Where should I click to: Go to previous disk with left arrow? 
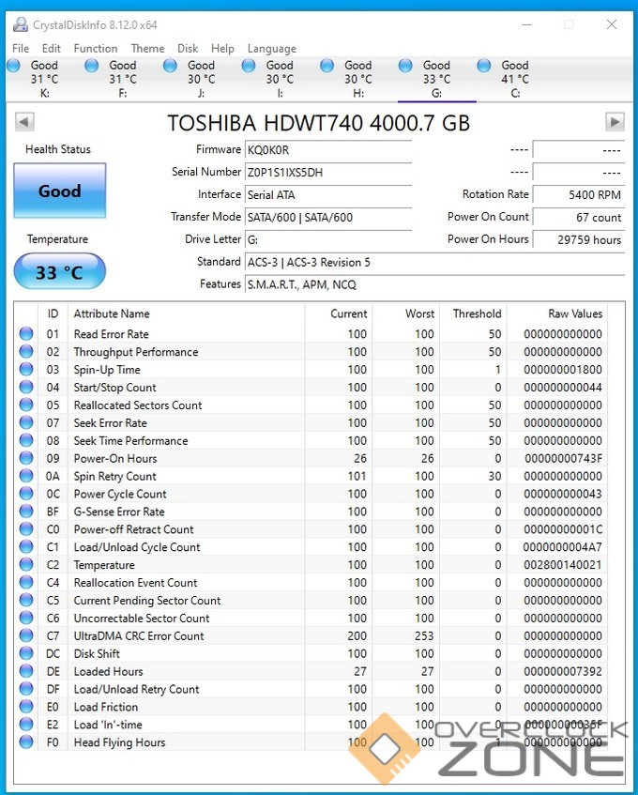pos(24,122)
